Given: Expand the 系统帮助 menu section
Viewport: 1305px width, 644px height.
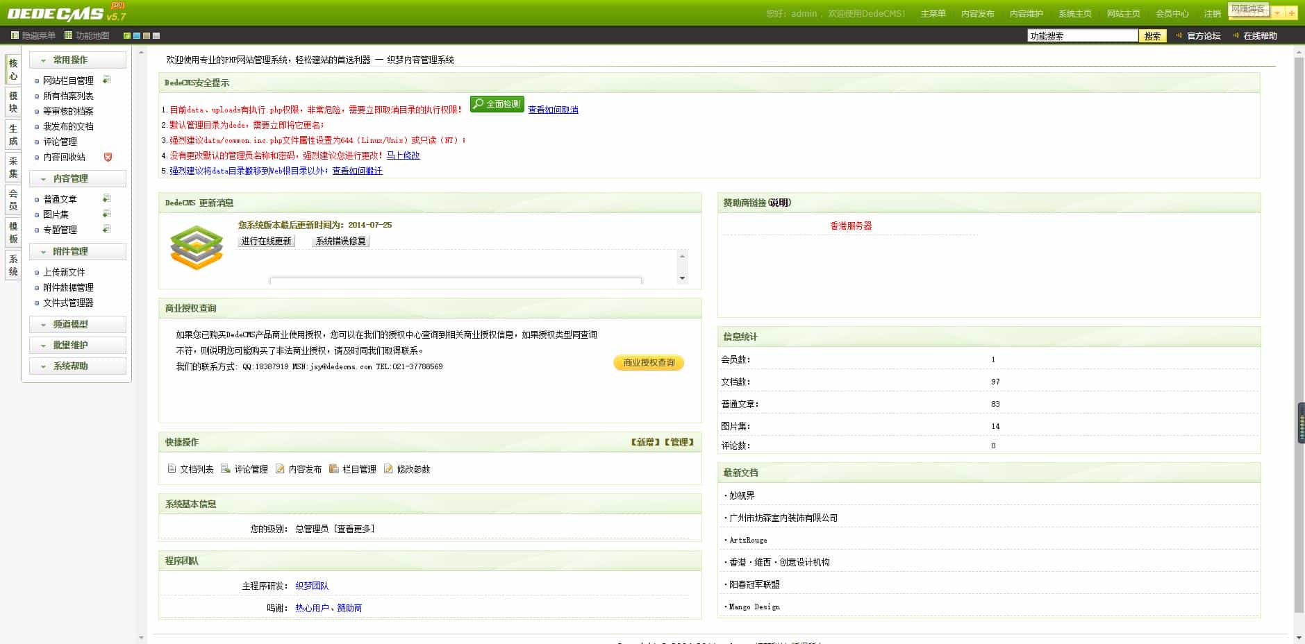Looking at the screenshot, I should pyautogui.click(x=78, y=366).
